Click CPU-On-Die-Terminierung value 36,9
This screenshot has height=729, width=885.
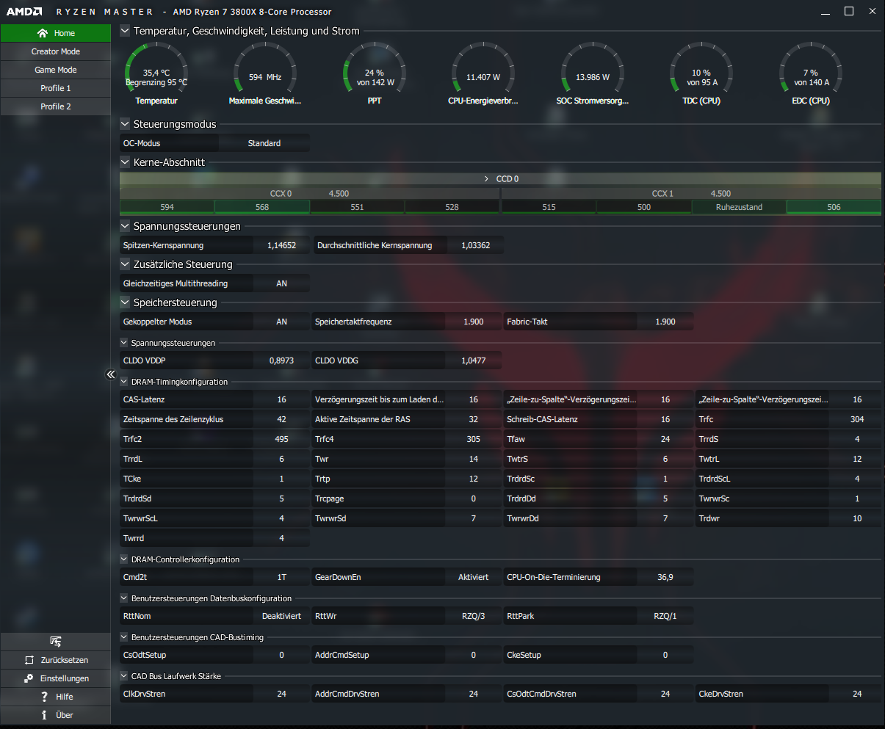pos(665,577)
